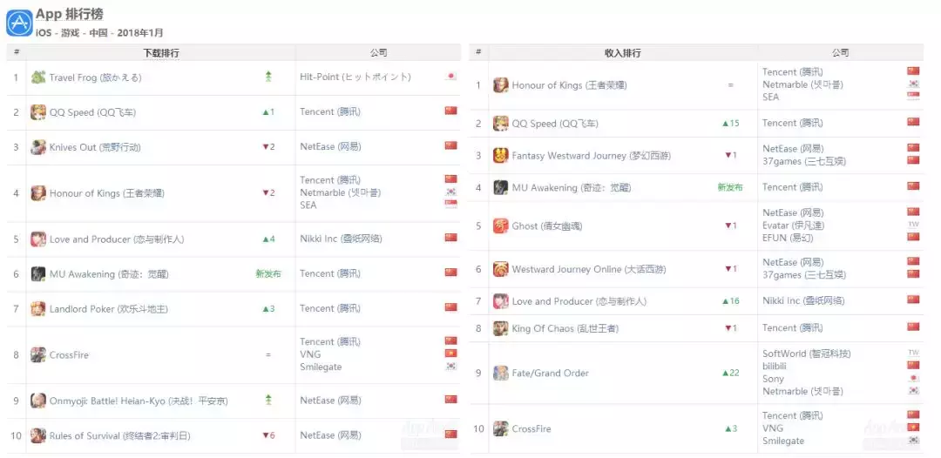Click MU Awakening icon in revenue ranking
The width and height of the screenshot is (941, 458).
click(500, 187)
